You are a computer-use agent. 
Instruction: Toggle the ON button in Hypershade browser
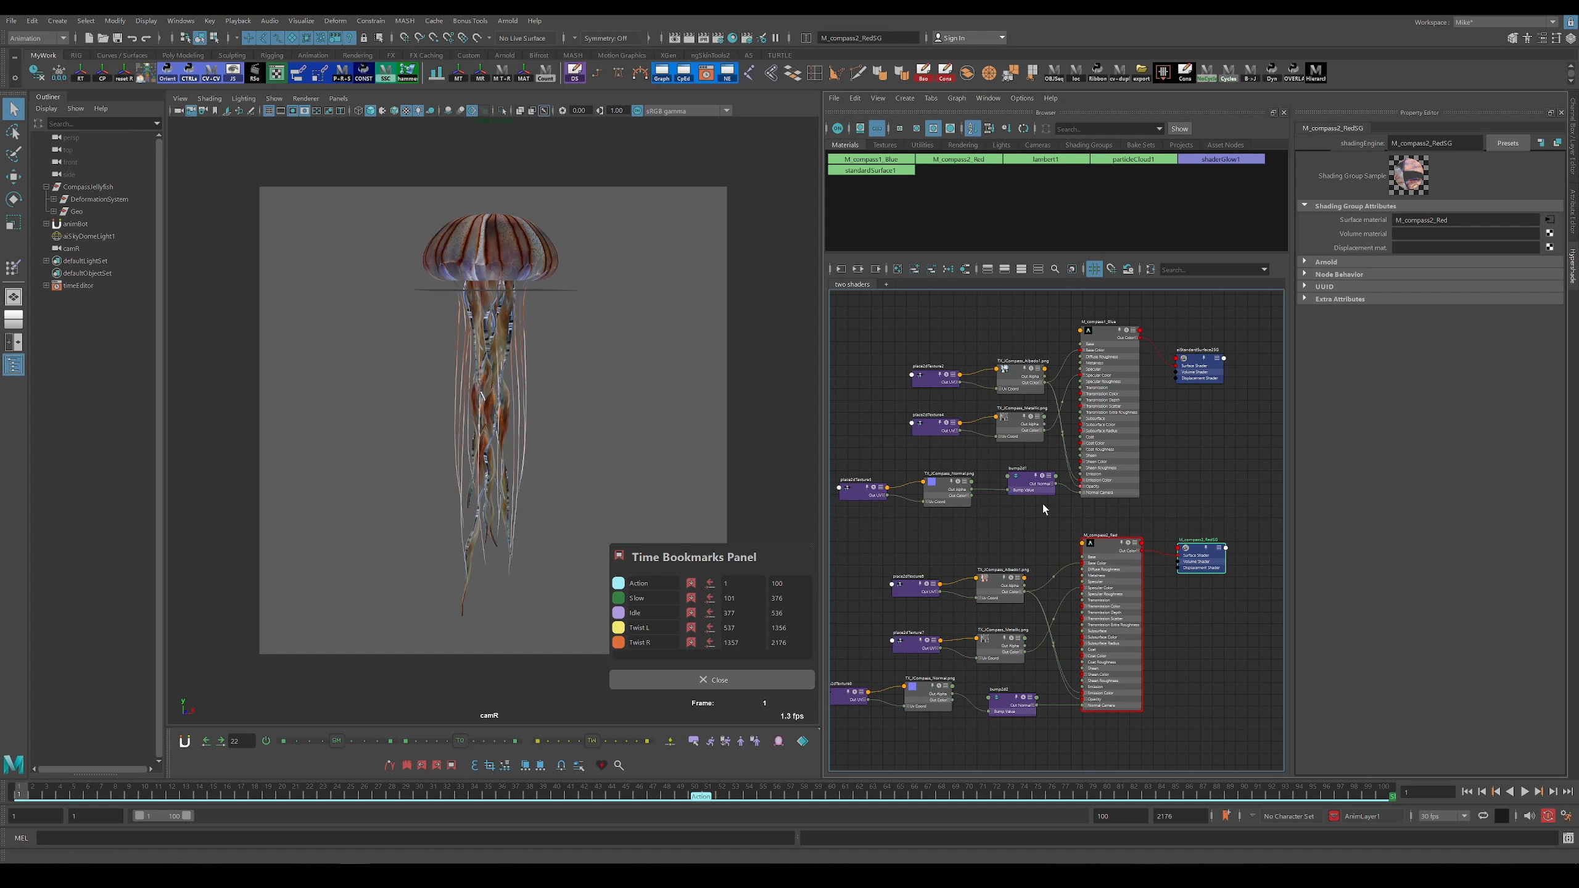(838, 128)
